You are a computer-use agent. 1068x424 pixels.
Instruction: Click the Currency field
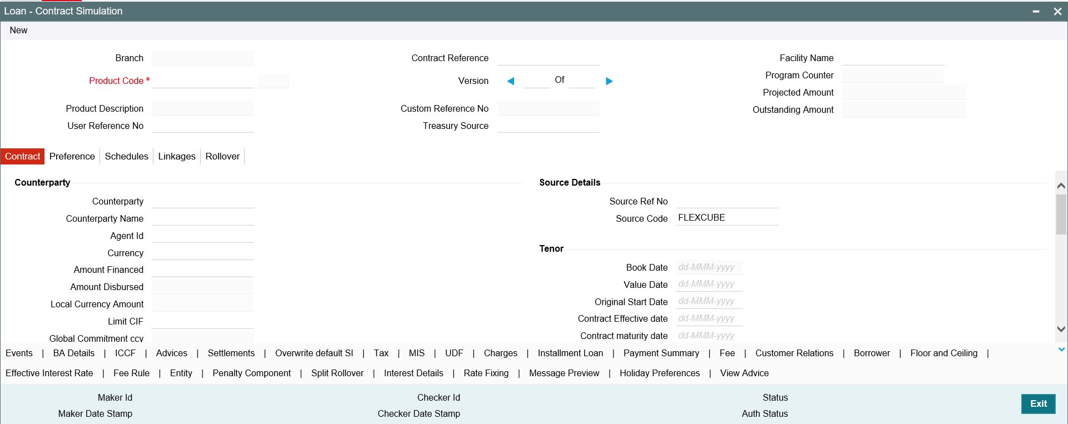tap(203, 253)
